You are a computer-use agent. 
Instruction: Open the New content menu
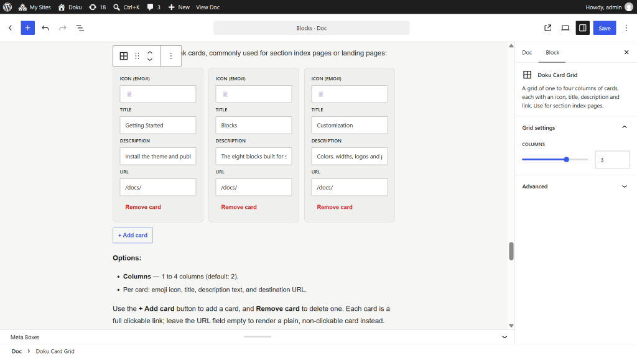click(x=179, y=7)
